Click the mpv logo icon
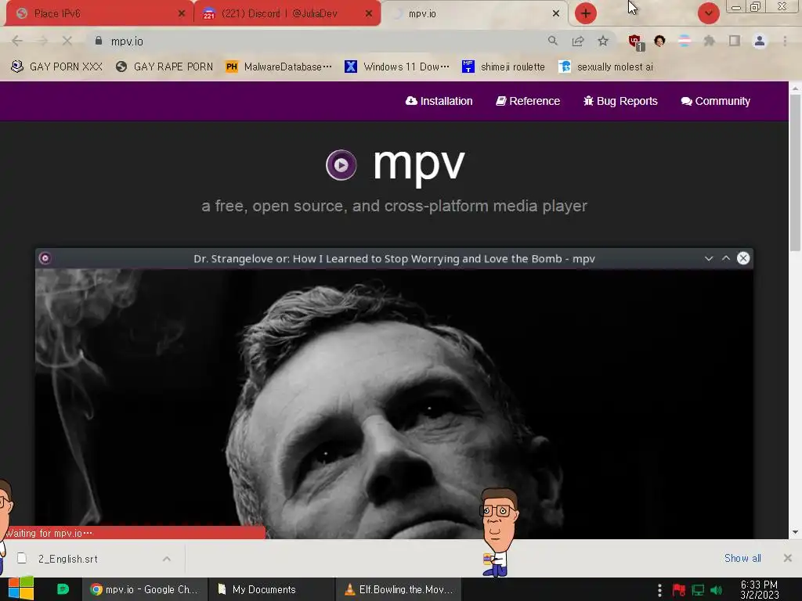The width and height of the screenshot is (802, 601). coord(341,165)
